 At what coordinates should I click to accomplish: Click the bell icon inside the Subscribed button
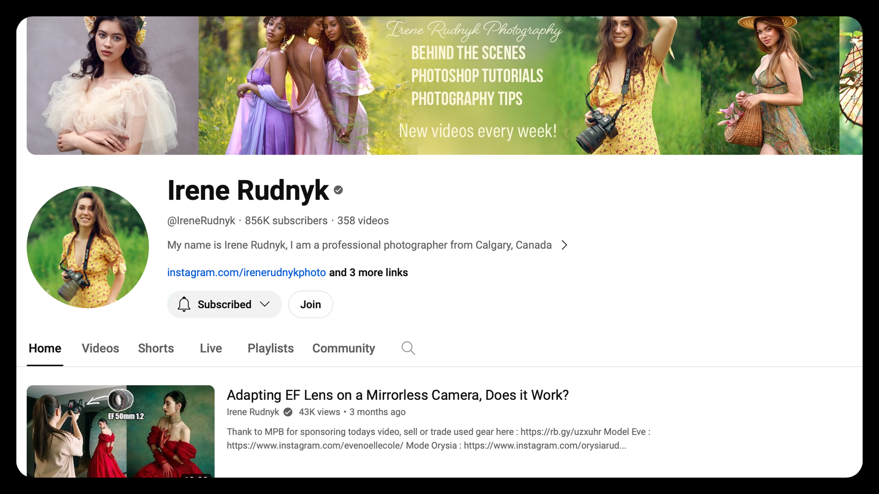click(184, 304)
